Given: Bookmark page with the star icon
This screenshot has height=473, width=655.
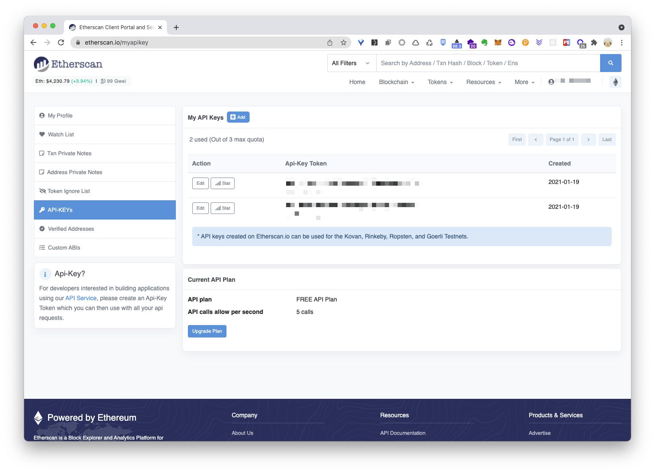Looking at the screenshot, I should (343, 42).
